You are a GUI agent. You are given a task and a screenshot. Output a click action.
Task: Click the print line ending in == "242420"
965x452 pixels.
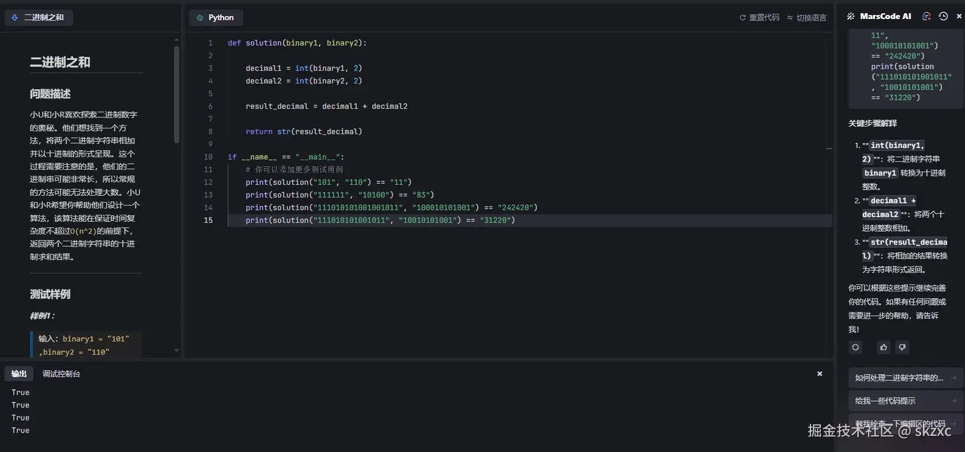(391, 207)
